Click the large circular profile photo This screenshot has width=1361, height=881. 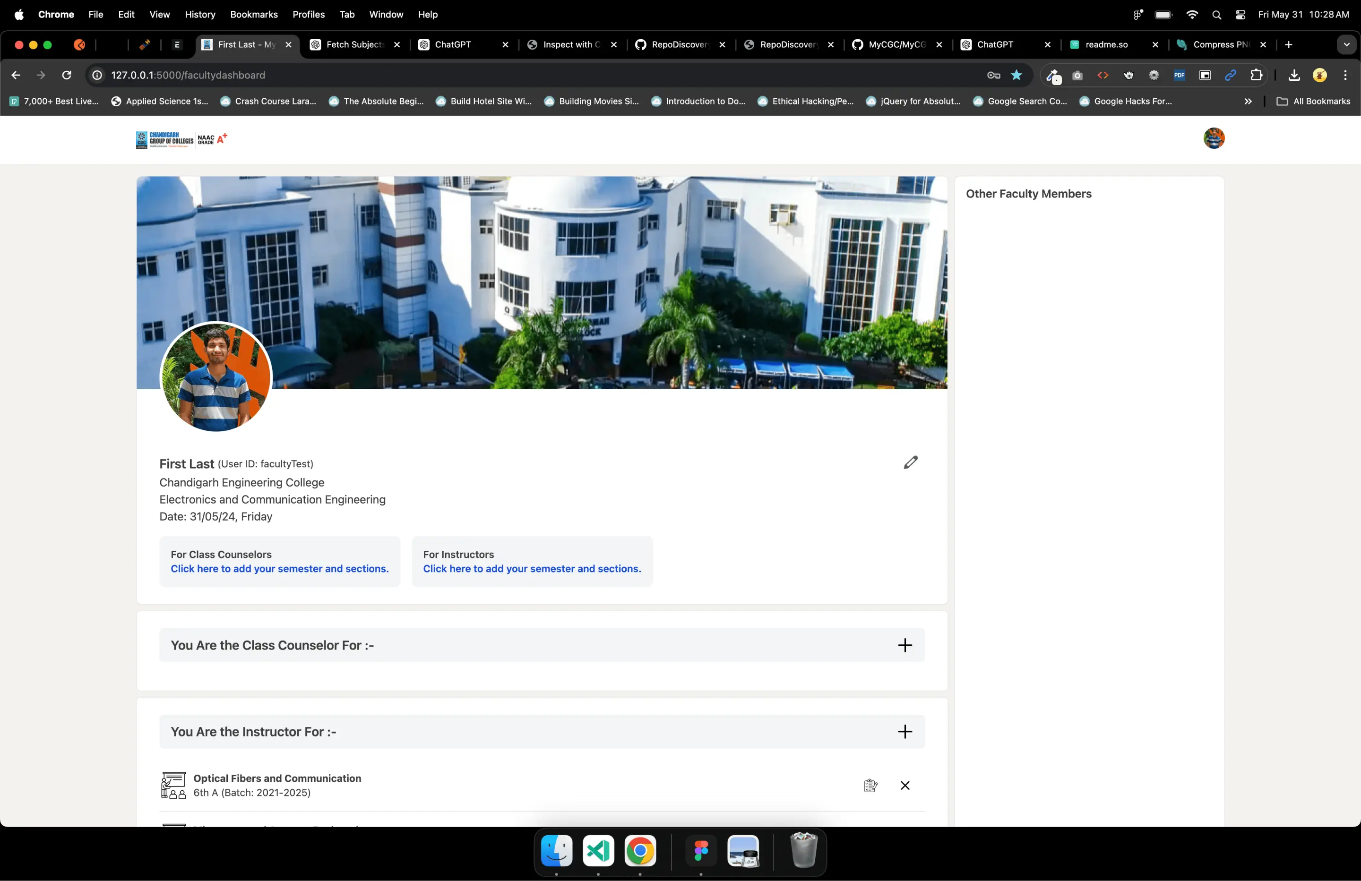(216, 377)
